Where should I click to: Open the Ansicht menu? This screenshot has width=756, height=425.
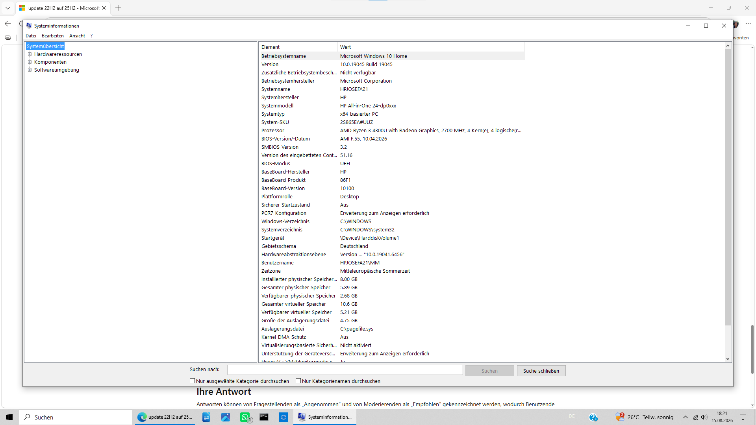[77, 36]
